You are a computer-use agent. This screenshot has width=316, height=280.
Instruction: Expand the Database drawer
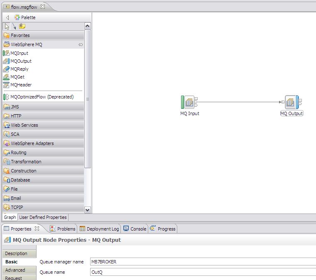43,180
